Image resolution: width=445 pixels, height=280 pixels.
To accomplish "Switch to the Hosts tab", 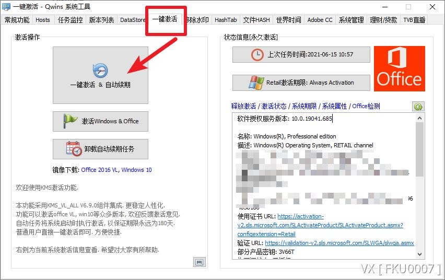I will [43, 20].
